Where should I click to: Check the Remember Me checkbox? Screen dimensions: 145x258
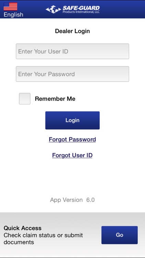(x=25, y=99)
